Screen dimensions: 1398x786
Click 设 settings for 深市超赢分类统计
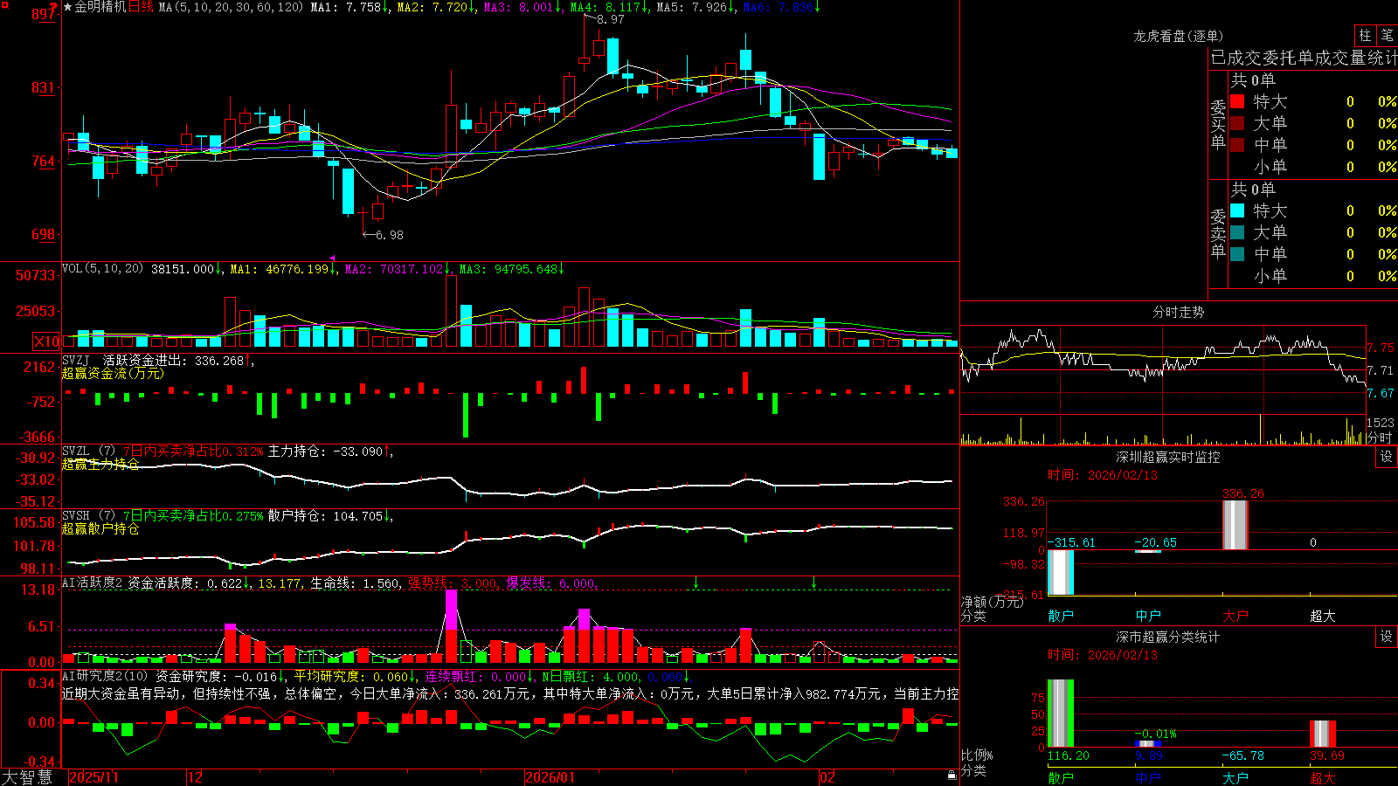point(1387,637)
